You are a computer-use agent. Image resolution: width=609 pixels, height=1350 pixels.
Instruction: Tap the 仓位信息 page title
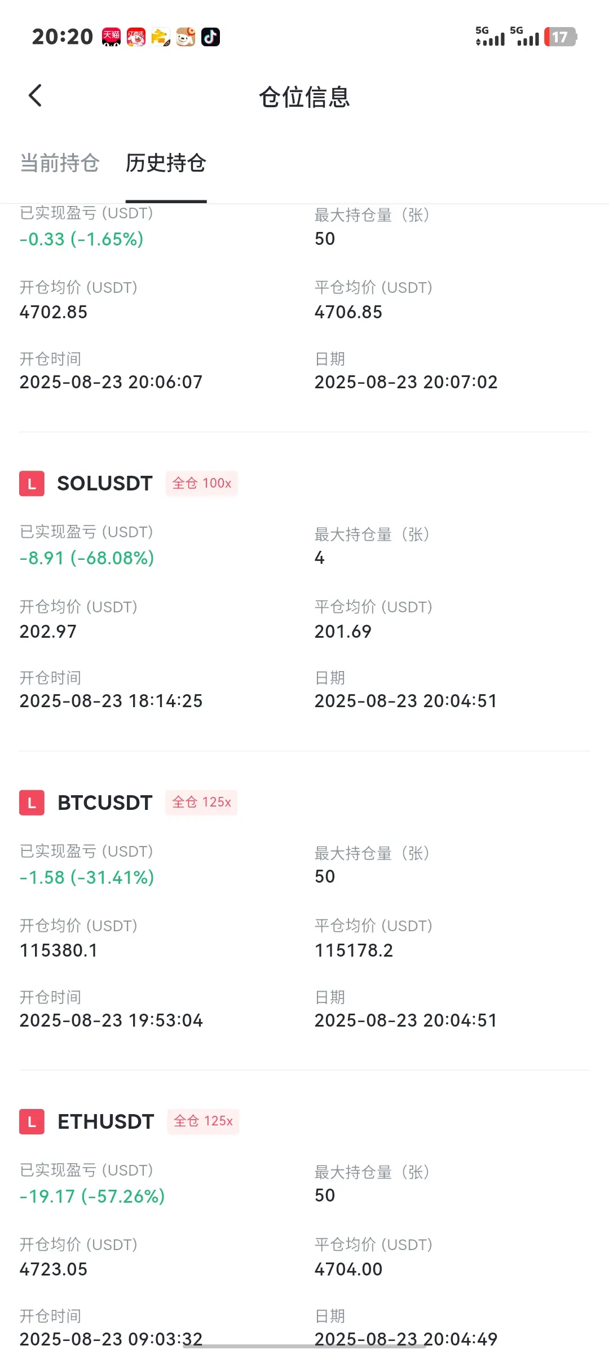coord(304,97)
